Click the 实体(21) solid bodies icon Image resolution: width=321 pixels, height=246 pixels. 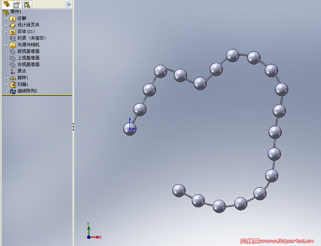point(13,32)
